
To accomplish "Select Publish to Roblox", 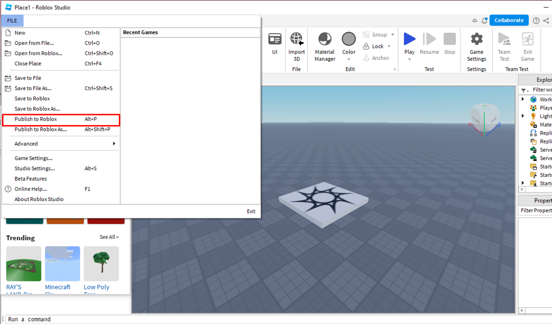I will (x=61, y=119).
